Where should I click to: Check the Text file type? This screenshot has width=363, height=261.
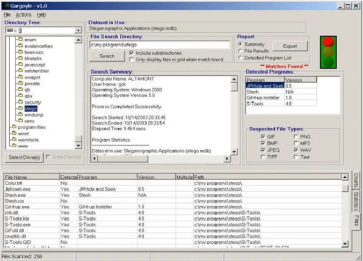pyautogui.click(x=296, y=157)
